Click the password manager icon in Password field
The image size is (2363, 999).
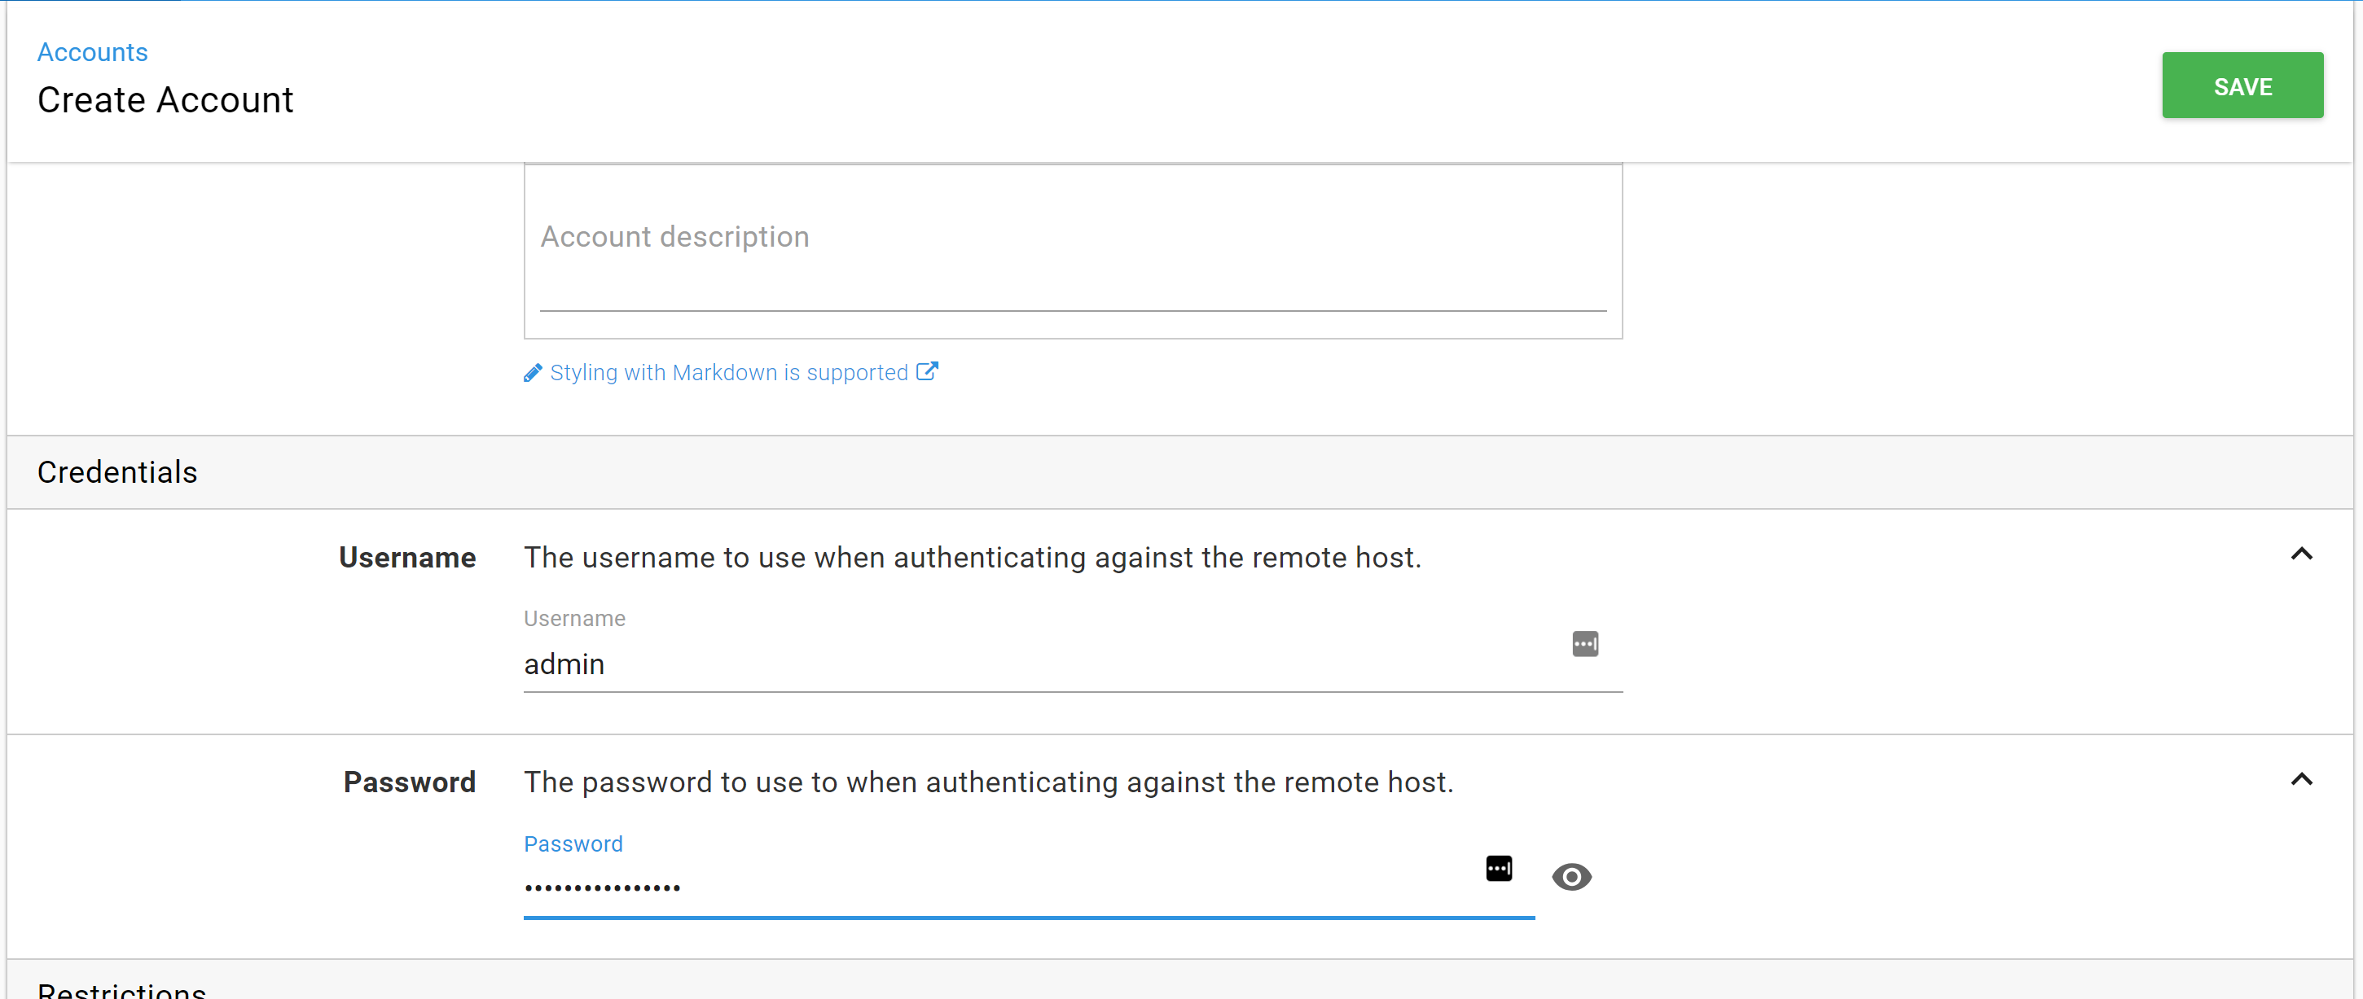[1498, 868]
